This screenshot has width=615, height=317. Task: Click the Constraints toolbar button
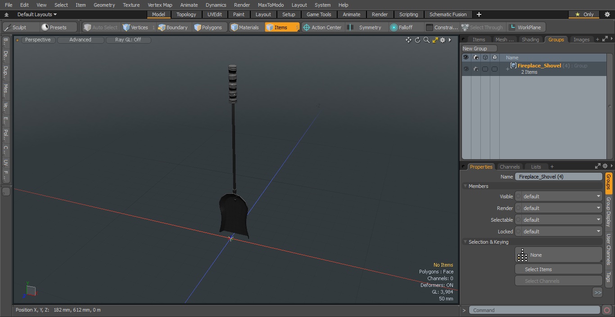(442, 27)
